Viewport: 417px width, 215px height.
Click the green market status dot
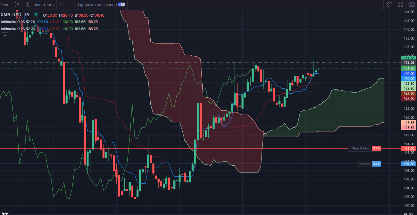(36, 15)
